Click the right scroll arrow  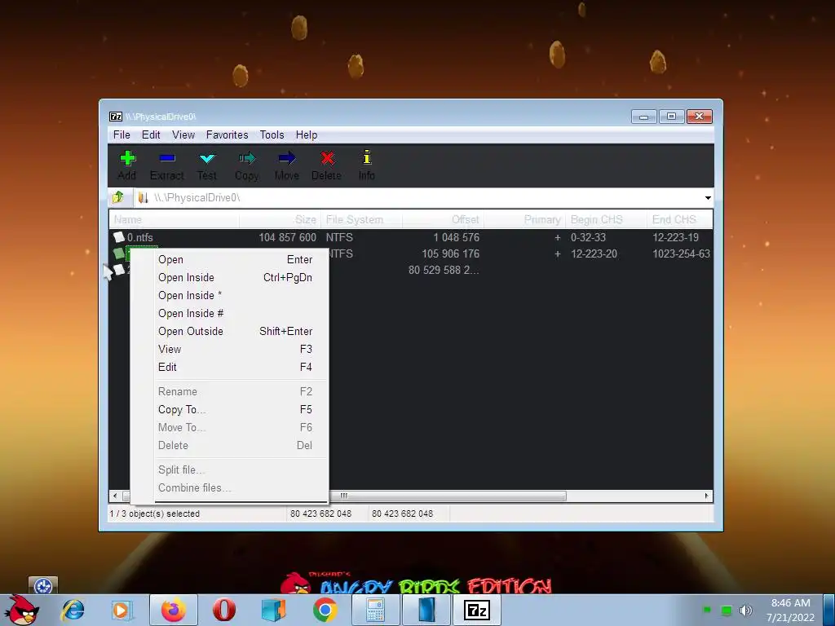707,496
